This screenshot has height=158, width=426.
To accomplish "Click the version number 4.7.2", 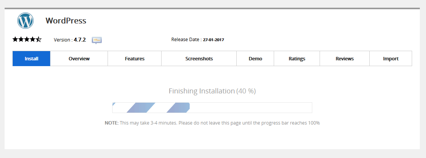I will [x=80, y=40].
